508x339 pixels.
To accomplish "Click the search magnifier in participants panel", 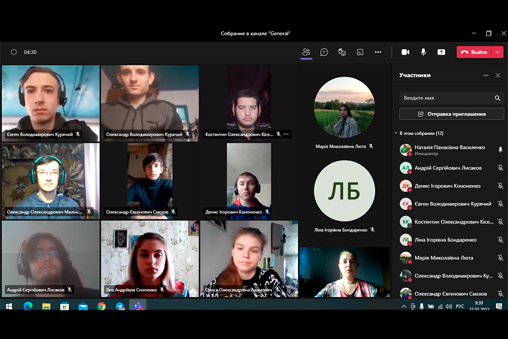I will (x=497, y=98).
